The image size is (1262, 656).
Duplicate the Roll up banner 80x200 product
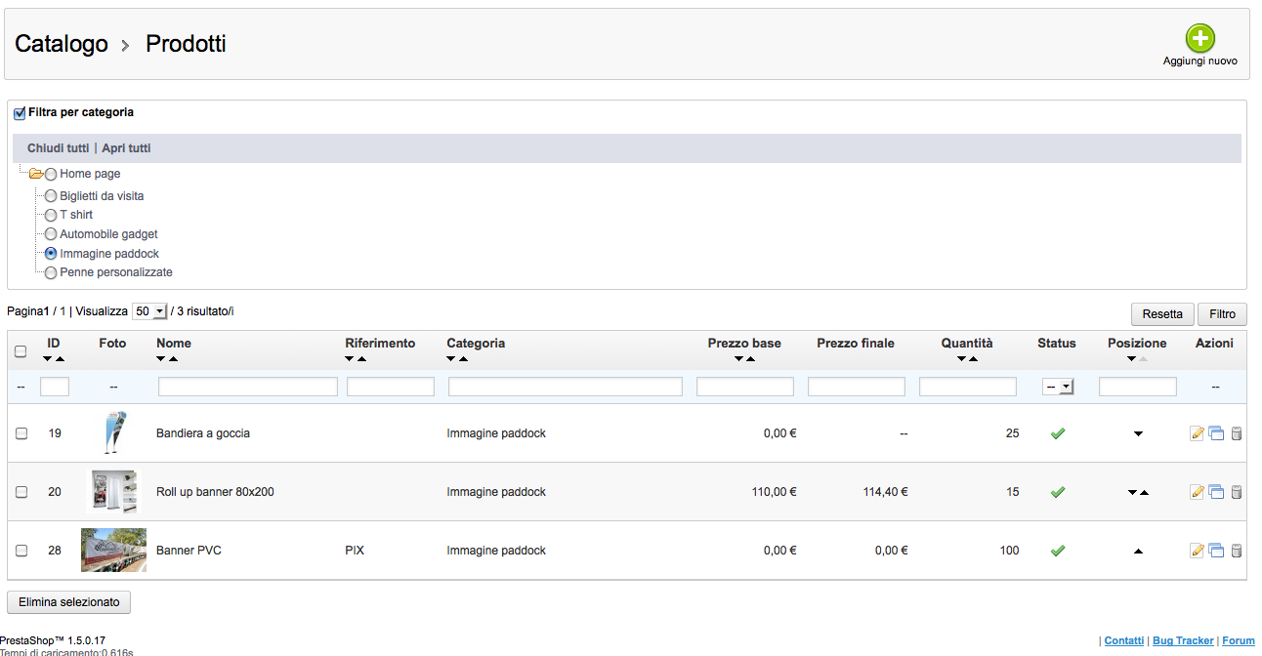click(1216, 492)
